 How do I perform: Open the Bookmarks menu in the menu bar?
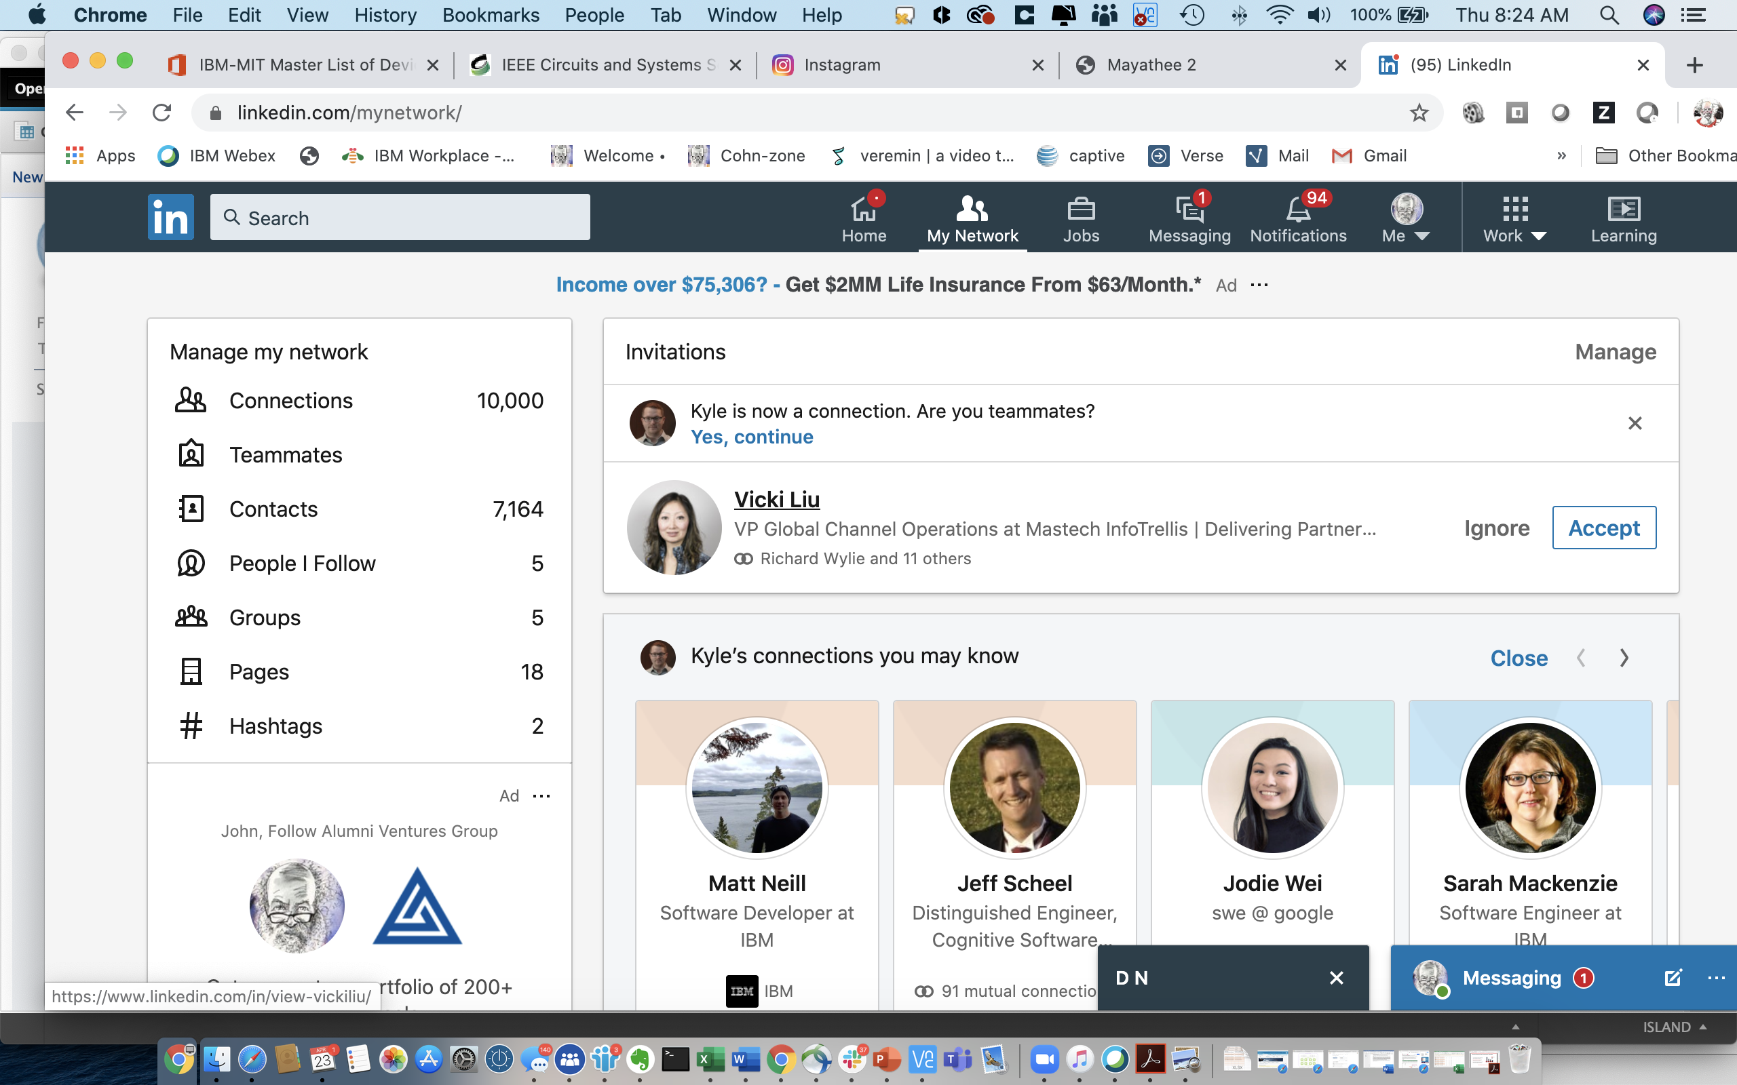[x=491, y=14]
